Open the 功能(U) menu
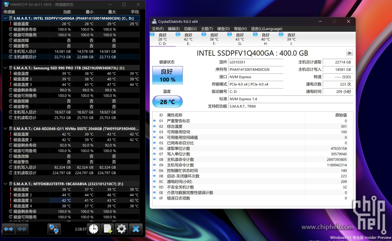Viewport: 392px width, 241px height. coord(190,29)
